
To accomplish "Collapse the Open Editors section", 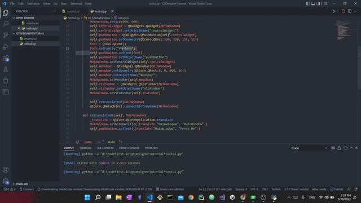I will (x=24, y=17).
